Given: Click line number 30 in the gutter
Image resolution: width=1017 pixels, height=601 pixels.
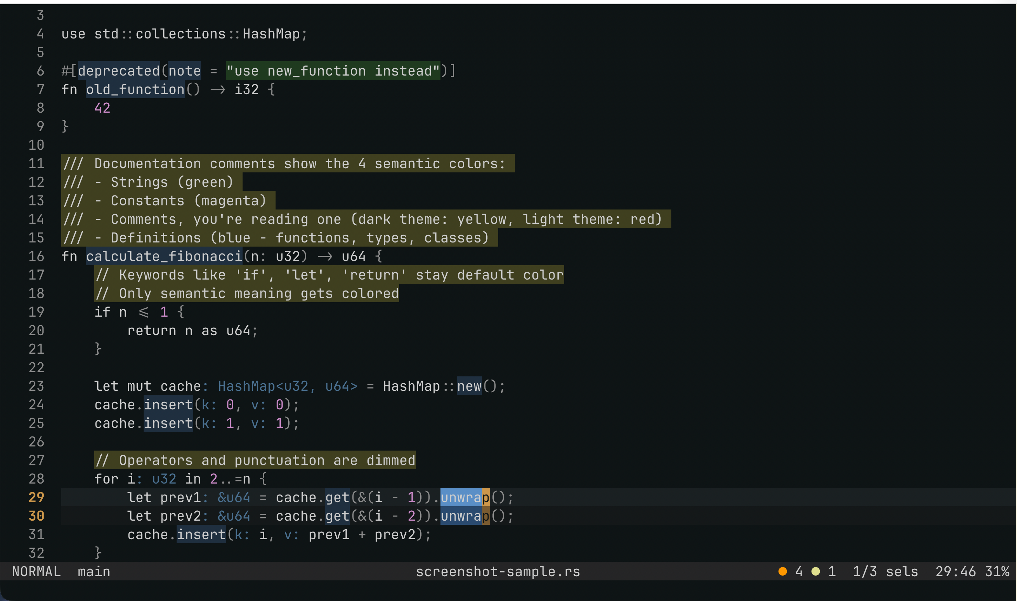Looking at the screenshot, I should coord(36,516).
